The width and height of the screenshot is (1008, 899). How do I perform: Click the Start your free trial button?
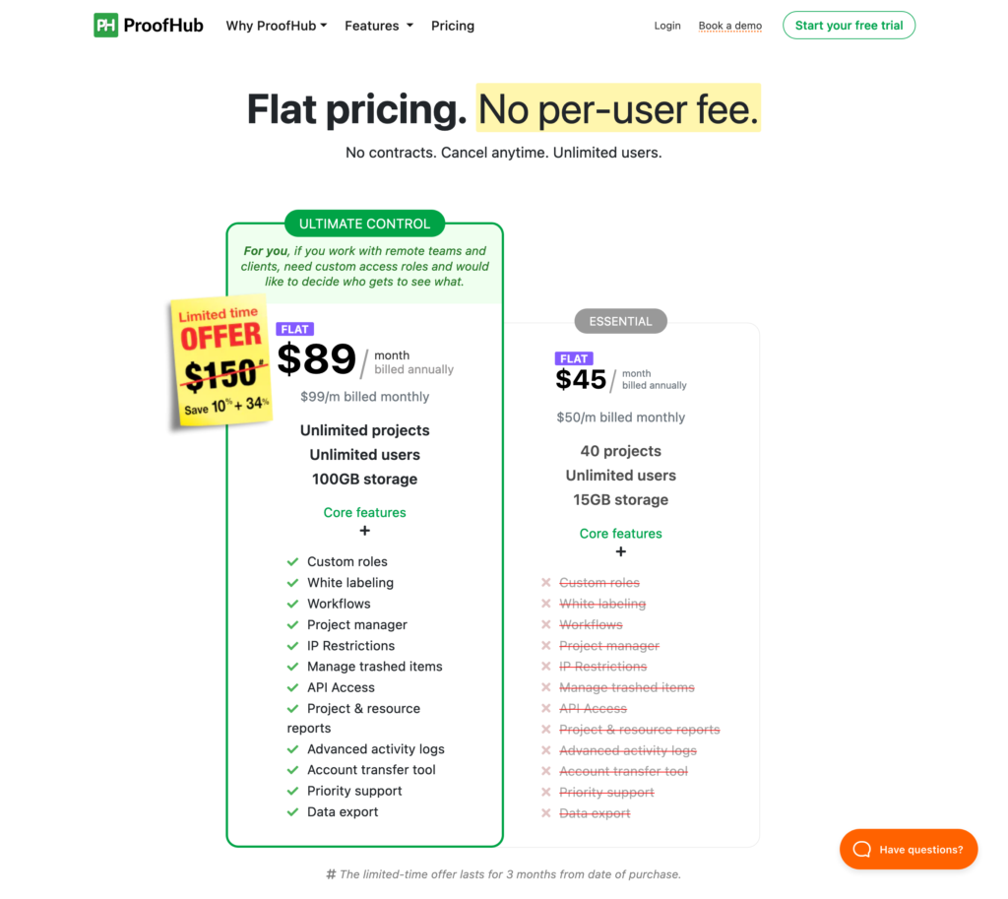tap(849, 25)
